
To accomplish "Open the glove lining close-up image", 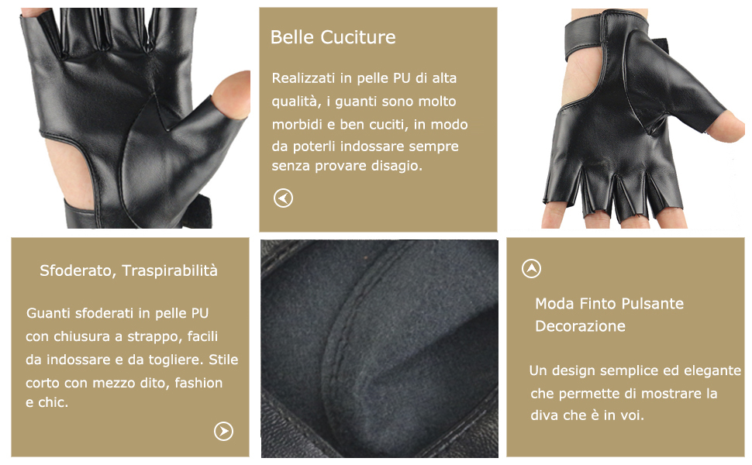I will 379,349.
